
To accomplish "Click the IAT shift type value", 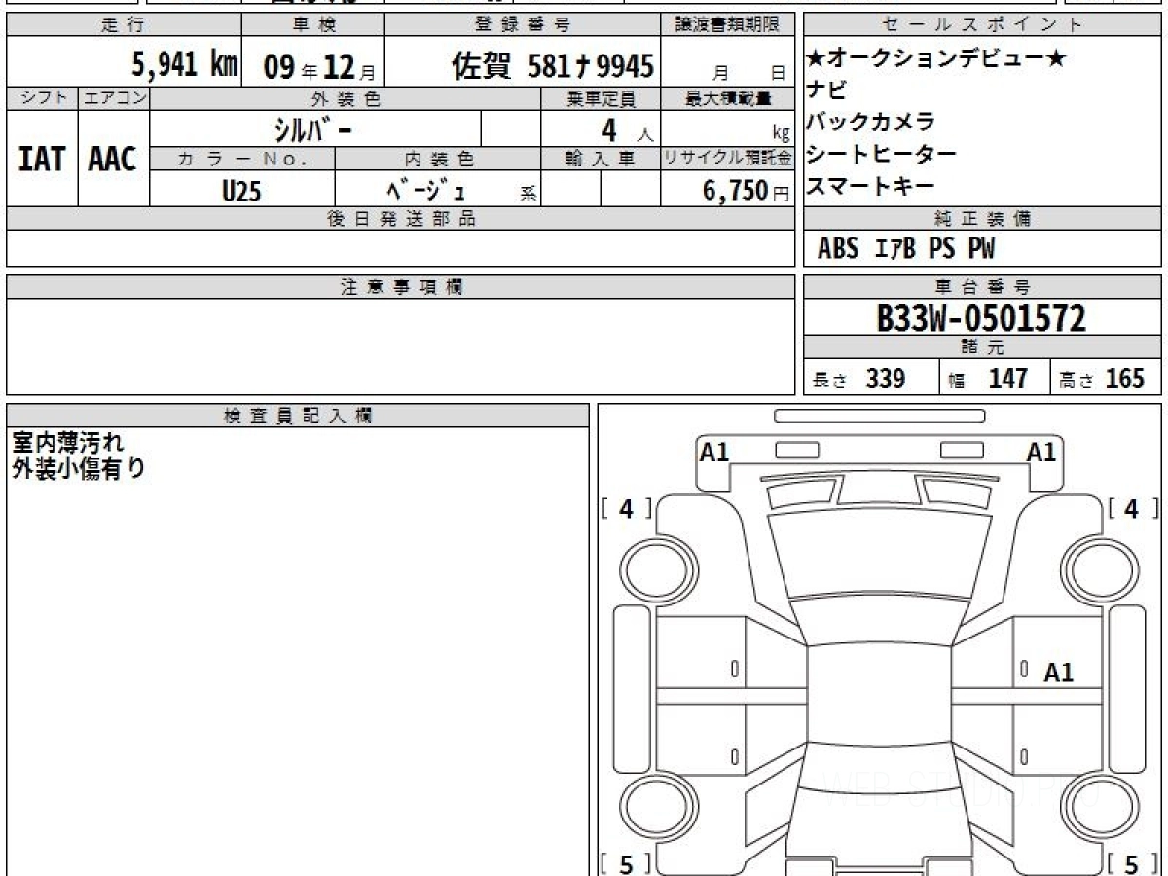I will click(42, 160).
